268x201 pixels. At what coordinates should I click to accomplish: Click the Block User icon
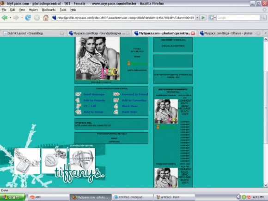pyautogui.click(x=116, y=106)
